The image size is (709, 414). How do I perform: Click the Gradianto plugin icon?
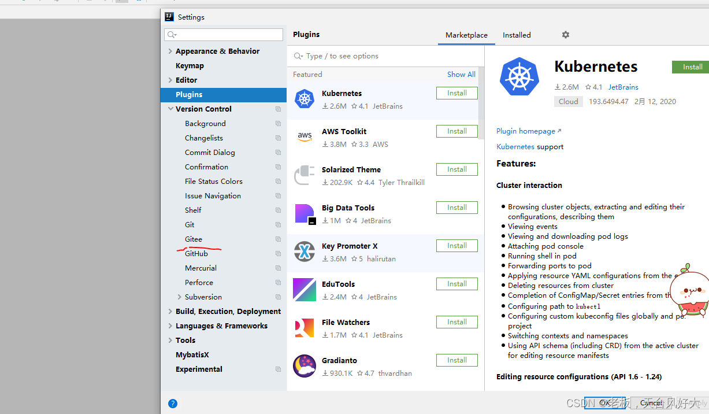click(305, 366)
